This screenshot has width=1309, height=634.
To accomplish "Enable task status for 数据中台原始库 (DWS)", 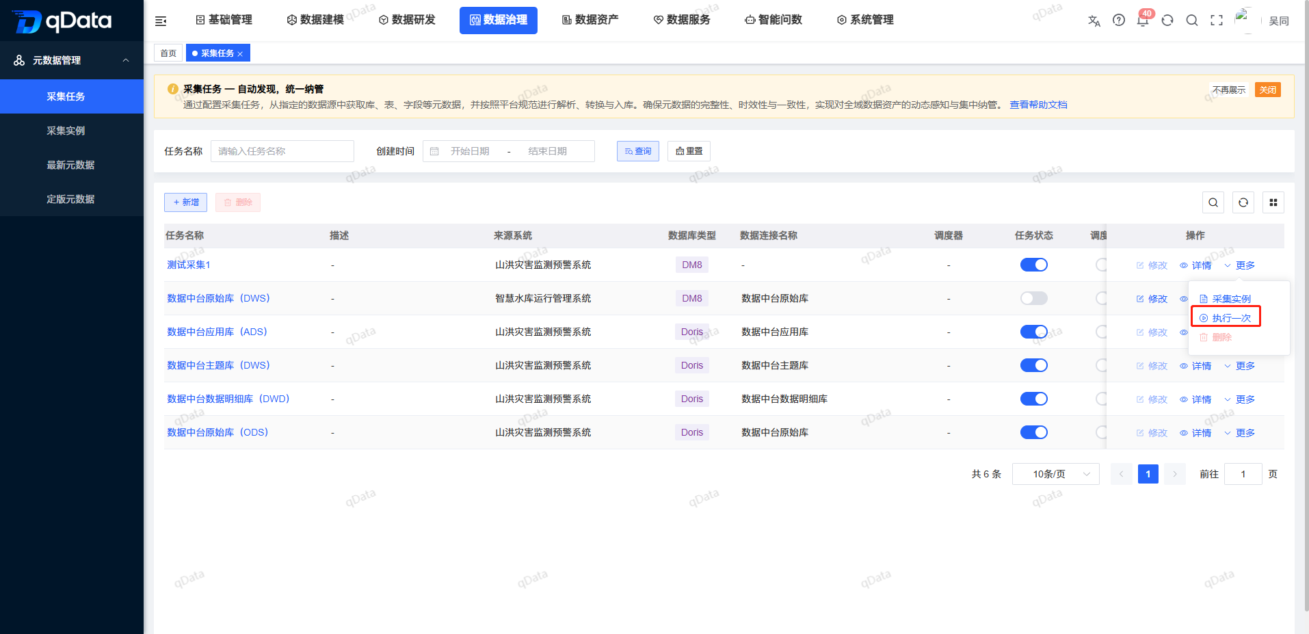I will point(1033,298).
